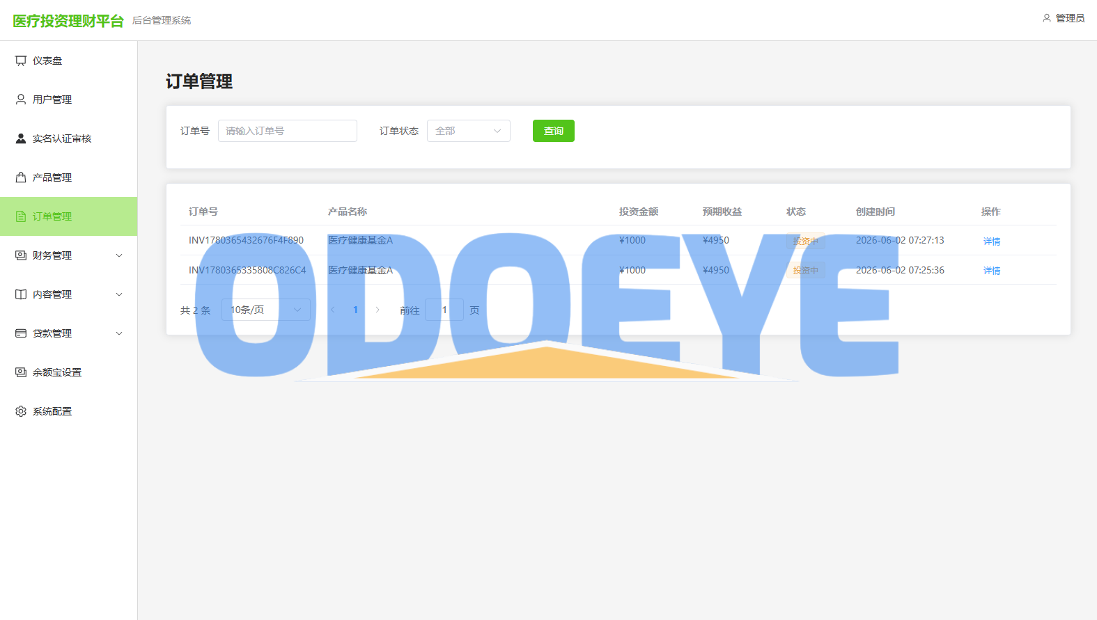Open the 订单状态 dropdown showing 全部
The height and width of the screenshot is (620, 1097).
pyautogui.click(x=469, y=131)
